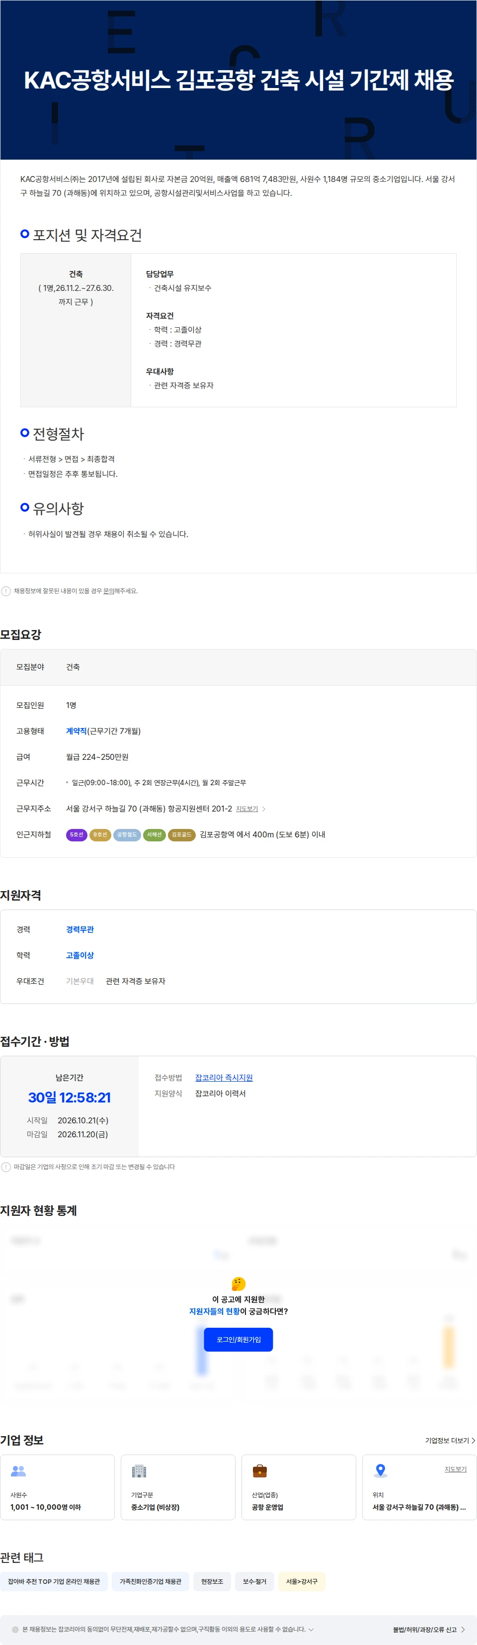Click the 사원수 people icon

click(x=18, y=1470)
